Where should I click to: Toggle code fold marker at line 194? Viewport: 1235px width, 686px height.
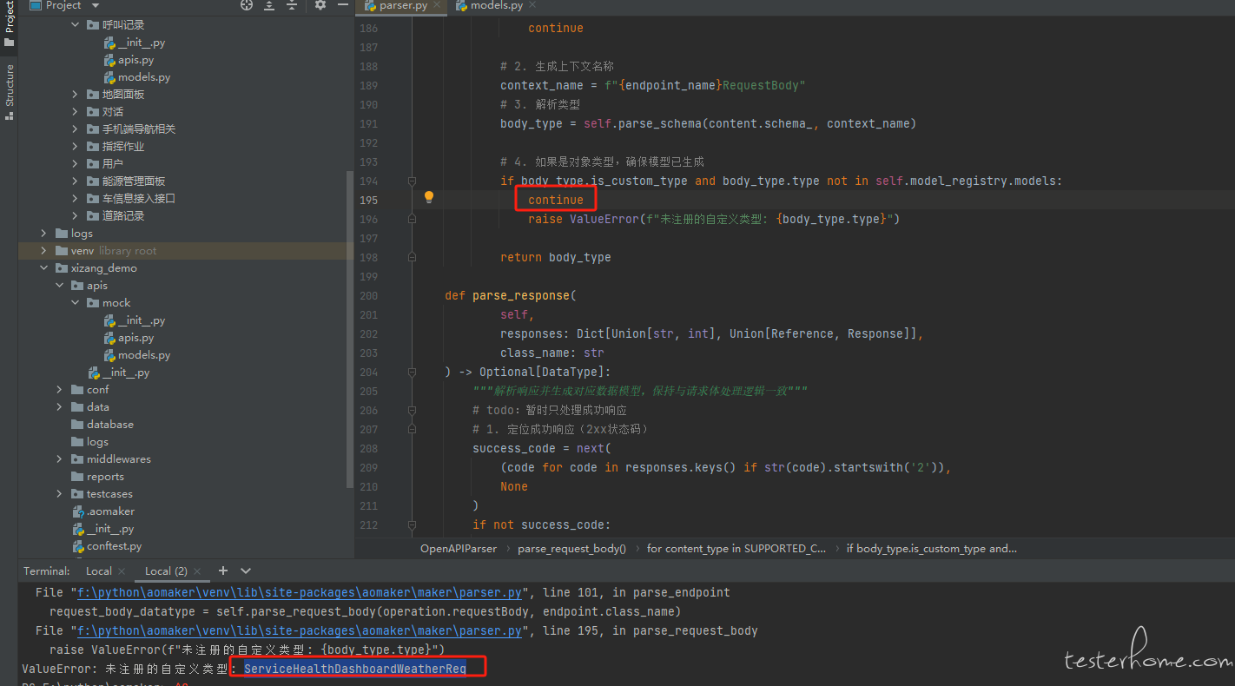(x=413, y=181)
